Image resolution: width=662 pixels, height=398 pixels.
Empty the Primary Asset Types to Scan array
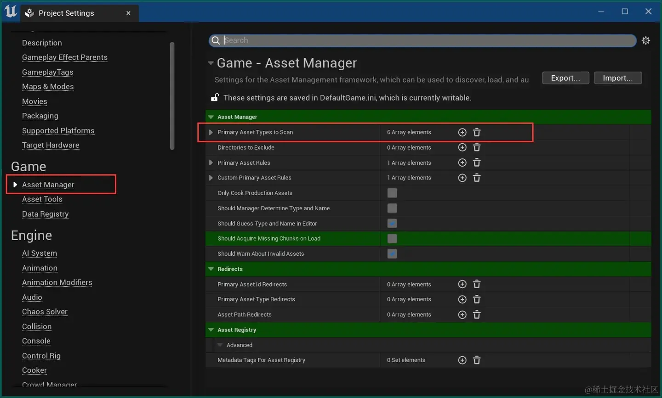tap(477, 132)
